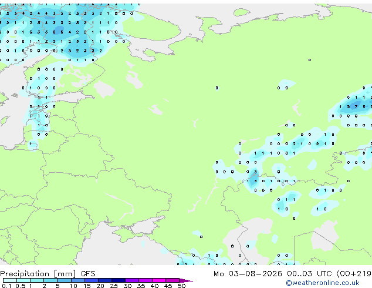Select the 30–35 mm purple legend swatch
This screenshot has width=372, height=288.
tap(131, 280)
